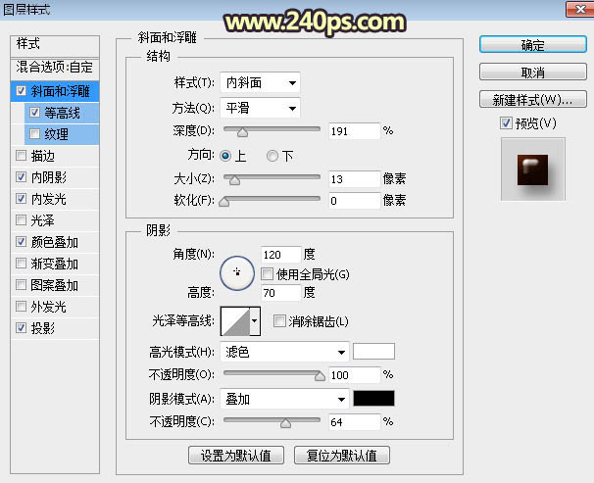Viewport: 594px width, 483px height.
Task: Select 混合选项:自定 in styles list
Action: (x=55, y=69)
